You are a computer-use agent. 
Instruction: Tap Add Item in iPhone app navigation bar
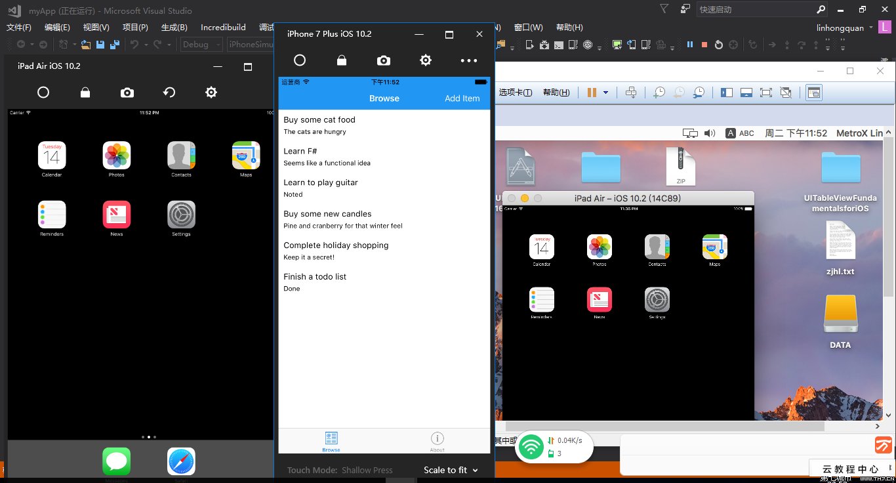462,98
